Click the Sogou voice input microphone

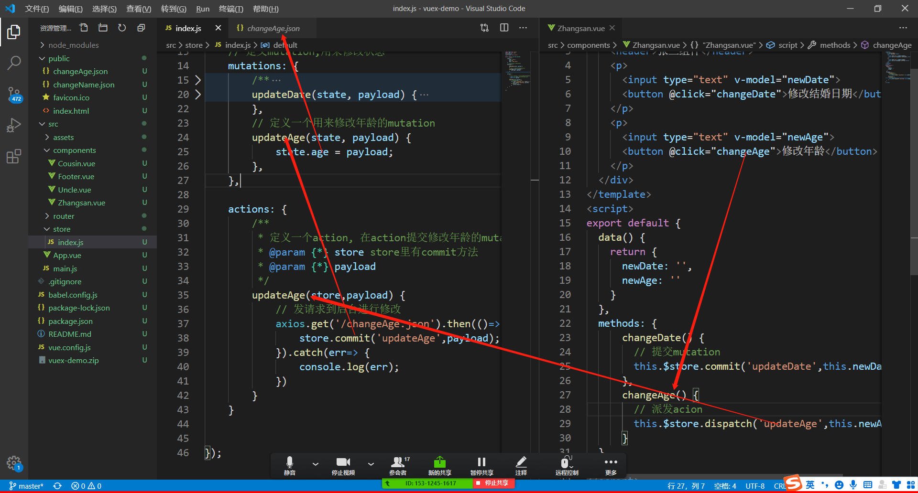pyautogui.click(x=853, y=485)
